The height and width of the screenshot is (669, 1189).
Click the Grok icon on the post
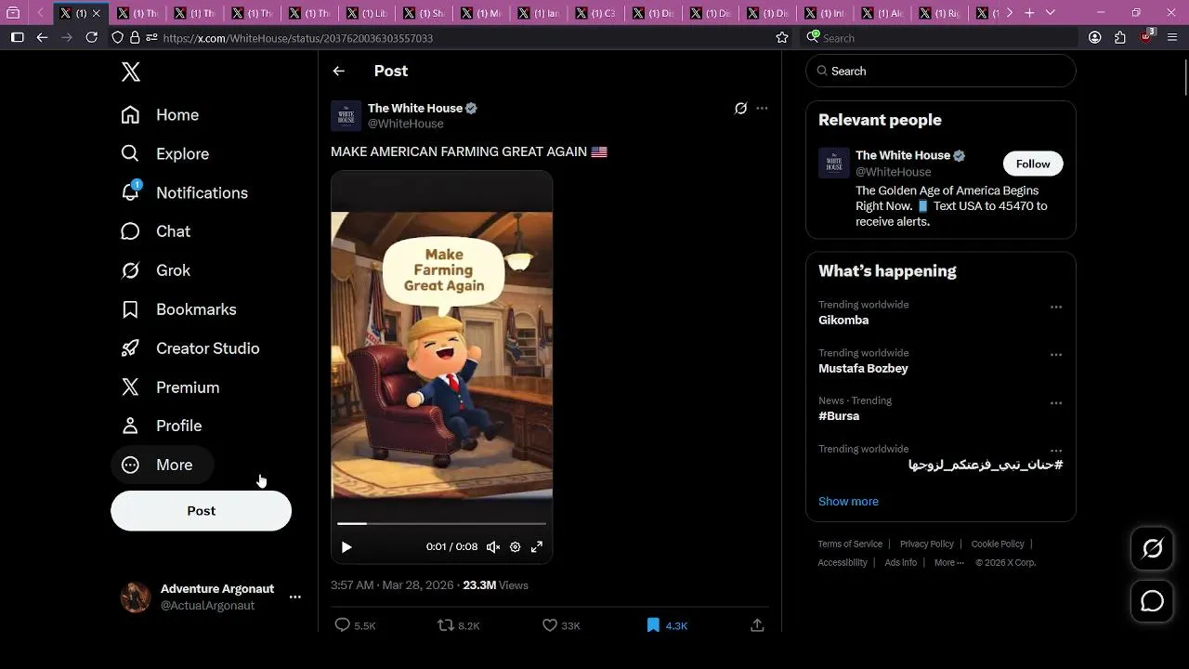(x=740, y=109)
